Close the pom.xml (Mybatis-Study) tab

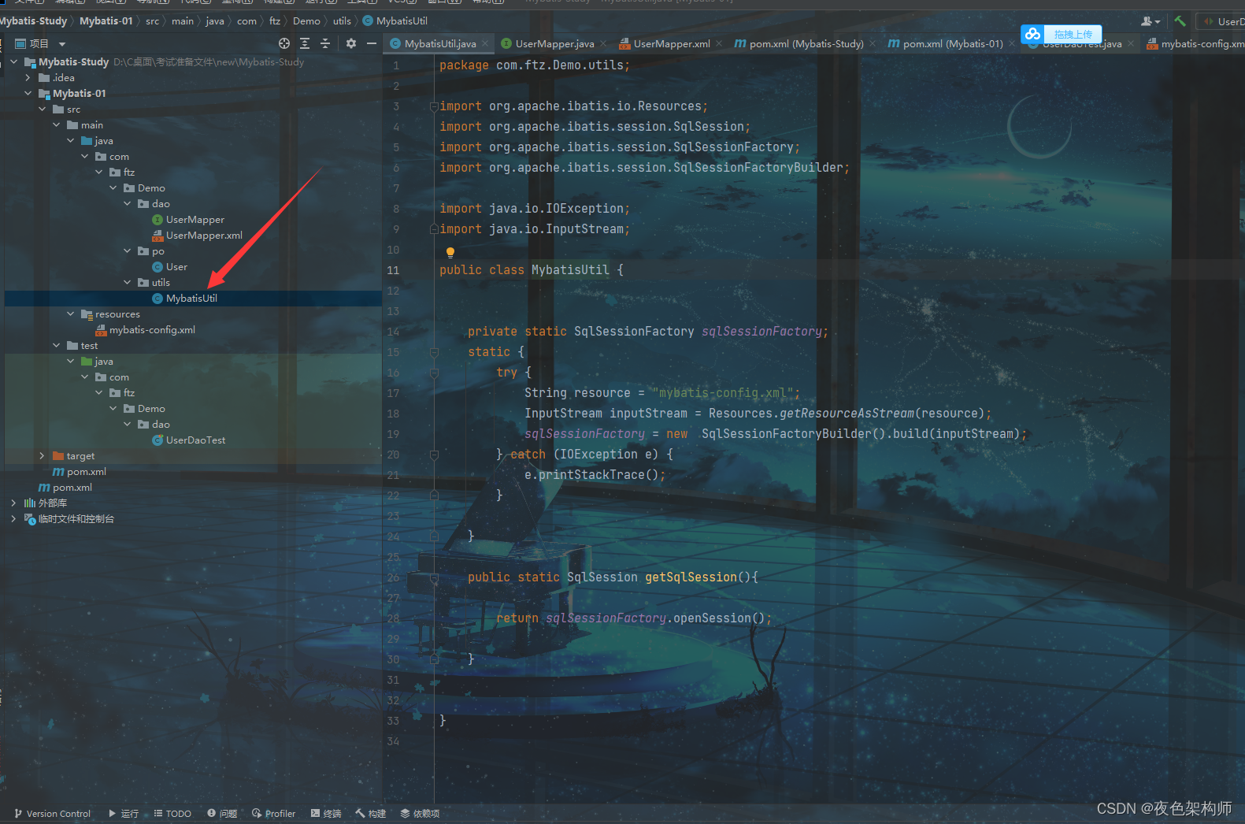(873, 44)
